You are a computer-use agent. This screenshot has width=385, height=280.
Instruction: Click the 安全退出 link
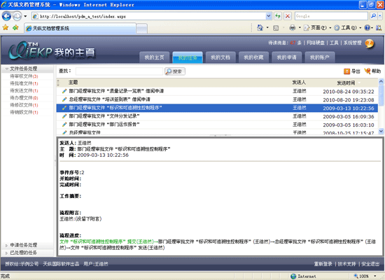370,264
